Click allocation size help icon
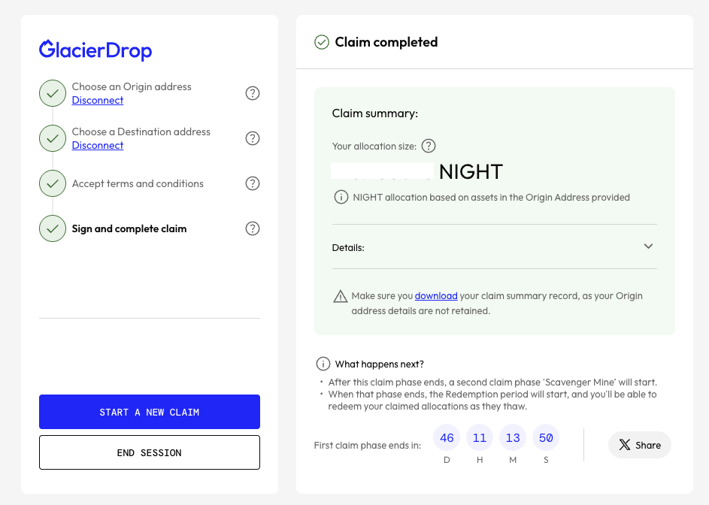The height and width of the screenshot is (505, 709). point(429,146)
